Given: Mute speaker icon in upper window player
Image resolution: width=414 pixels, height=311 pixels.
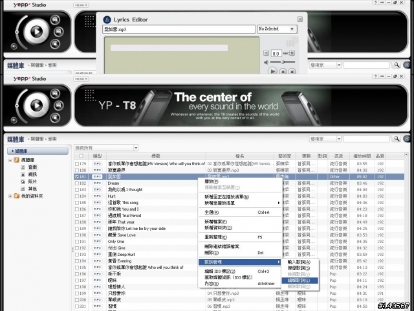Looking at the screenshot, I should click(14, 47).
